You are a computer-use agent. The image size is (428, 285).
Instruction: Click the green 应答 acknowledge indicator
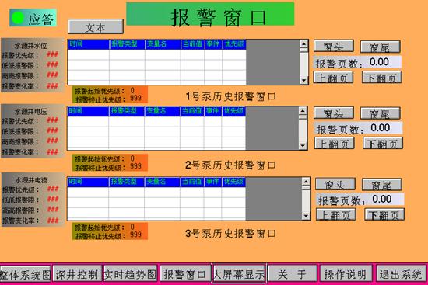pyautogui.click(x=33, y=18)
